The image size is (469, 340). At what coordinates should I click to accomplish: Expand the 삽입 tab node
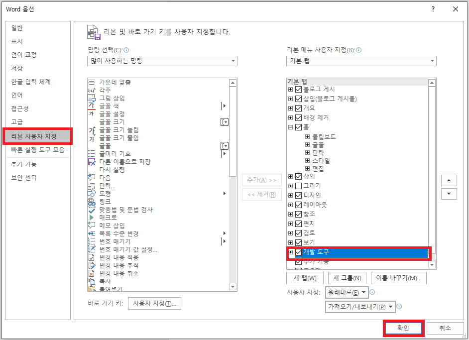pyautogui.click(x=290, y=176)
